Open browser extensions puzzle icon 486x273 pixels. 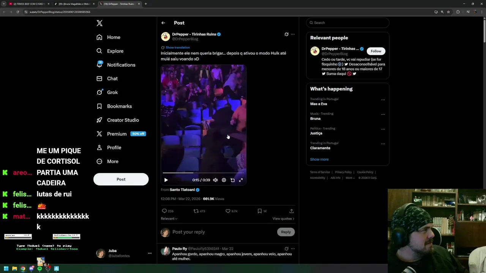click(x=458, y=12)
